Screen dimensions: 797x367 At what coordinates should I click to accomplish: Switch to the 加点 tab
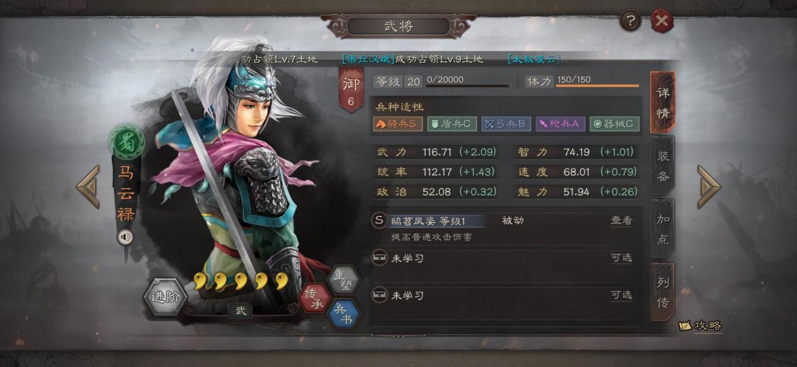point(663,229)
